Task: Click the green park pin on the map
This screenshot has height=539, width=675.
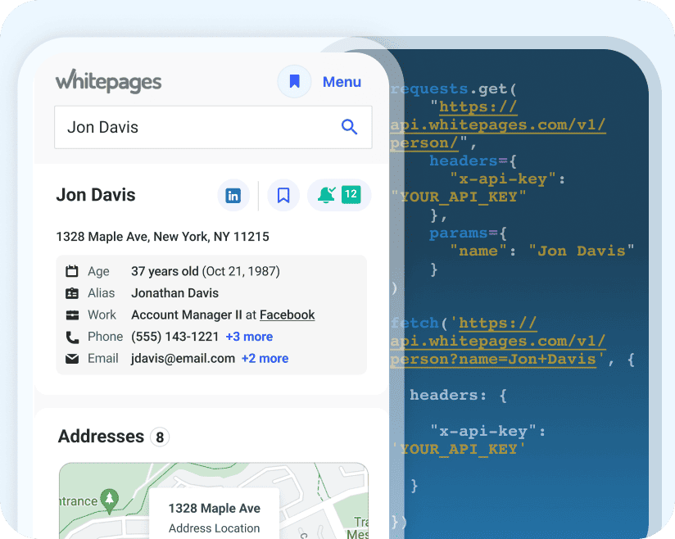Action: [109, 500]
